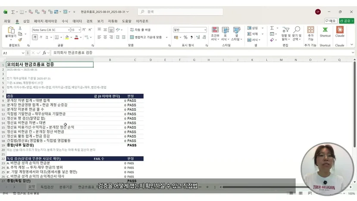Click the yellow fill color swatch icon
The height and width of the screenshot is (201, 357).
click(67, 37)
